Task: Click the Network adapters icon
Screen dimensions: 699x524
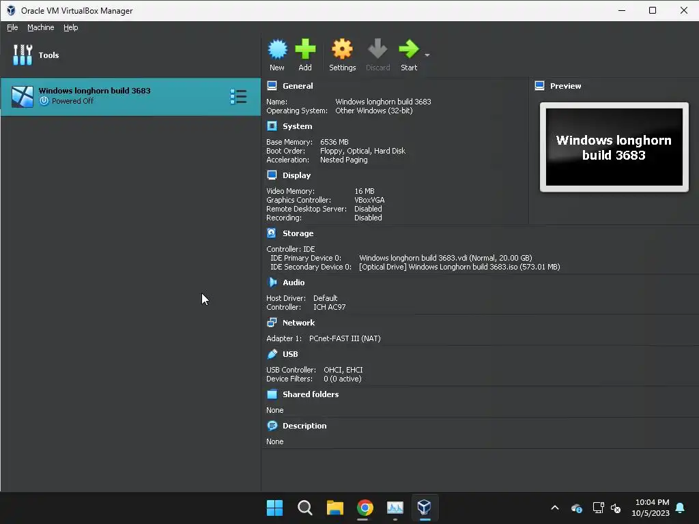Action: click(x=272, y=323)
